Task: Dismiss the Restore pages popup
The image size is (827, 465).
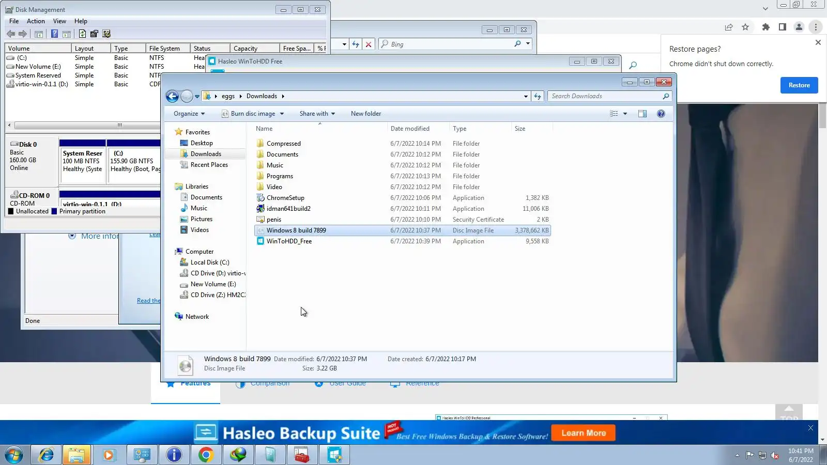Action: (818, 42)
